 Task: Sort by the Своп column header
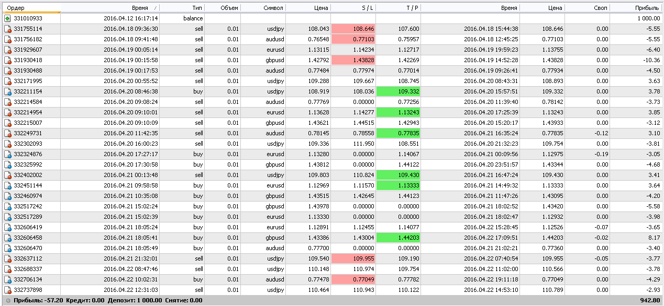click(588, 8)
